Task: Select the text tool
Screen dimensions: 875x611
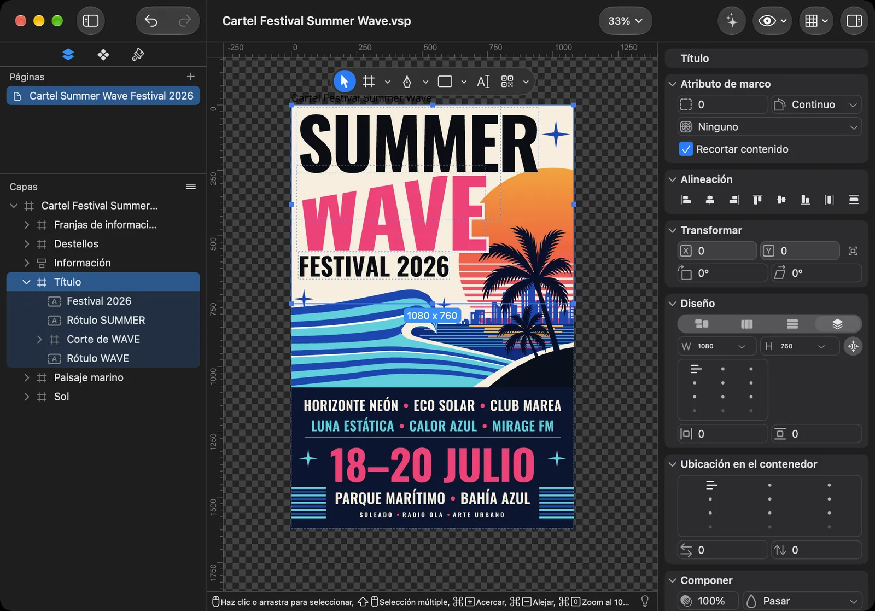Action: click(x=483, y=82)
